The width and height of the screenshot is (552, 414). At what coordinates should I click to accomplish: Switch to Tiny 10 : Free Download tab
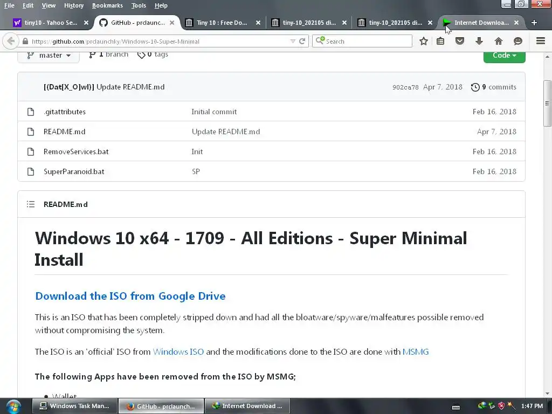click(x=222, y=23)
